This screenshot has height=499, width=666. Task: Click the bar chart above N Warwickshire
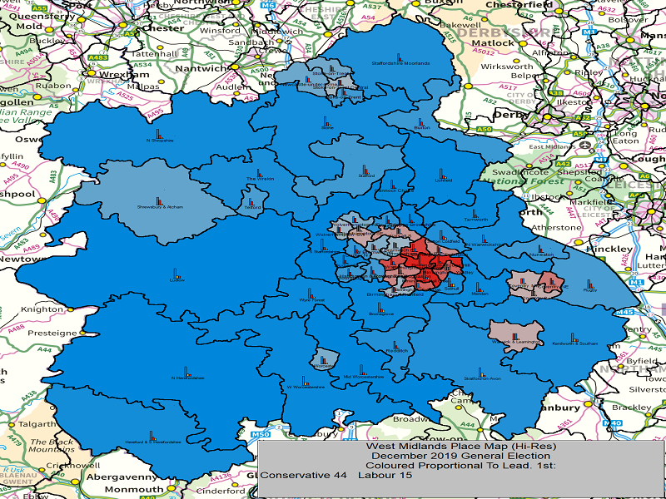click(x=484, y=240)
